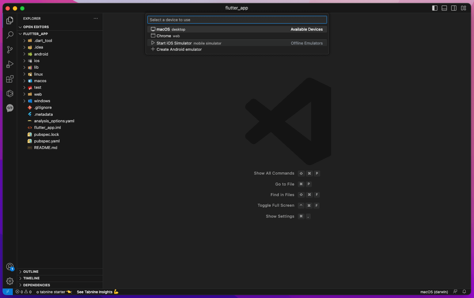Toggle the bottom panel layout button

click(x=444, y=8)
